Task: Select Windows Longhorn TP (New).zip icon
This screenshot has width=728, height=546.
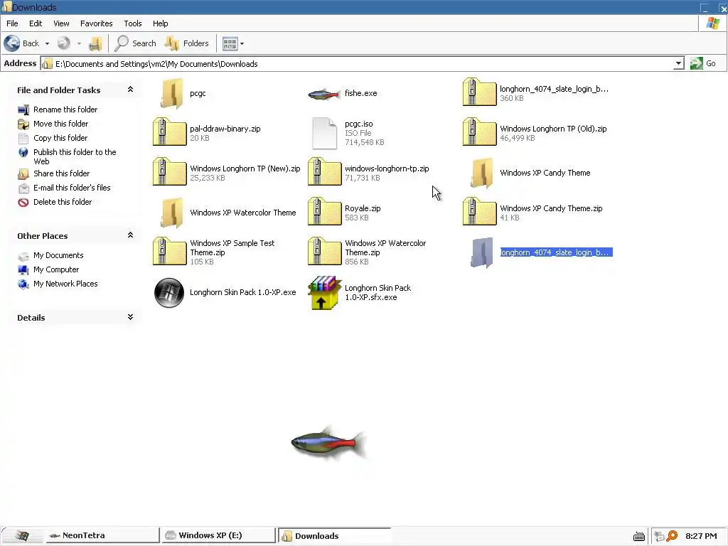Action: coord(169,172)
